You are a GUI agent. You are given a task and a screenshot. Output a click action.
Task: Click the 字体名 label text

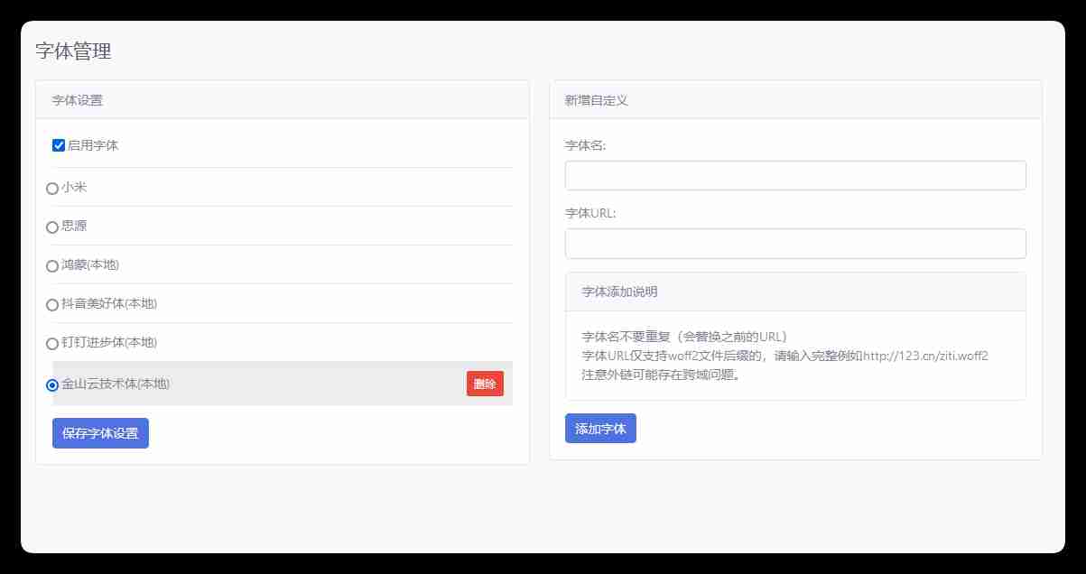(584, 143)
